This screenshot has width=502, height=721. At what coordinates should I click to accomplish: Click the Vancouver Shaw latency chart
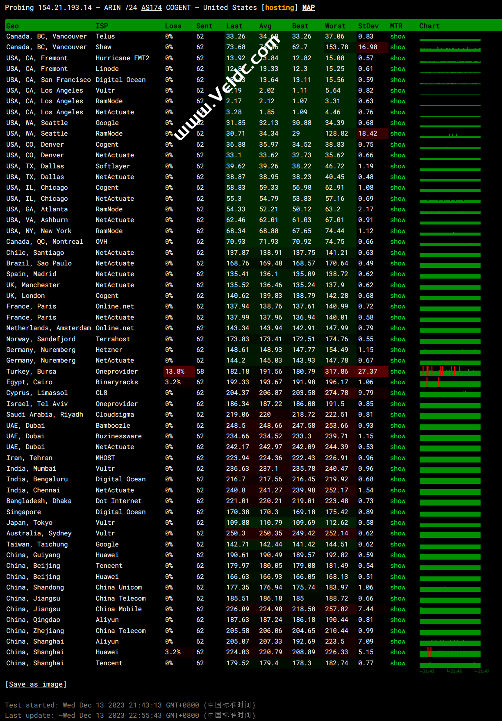coord(450,48)
